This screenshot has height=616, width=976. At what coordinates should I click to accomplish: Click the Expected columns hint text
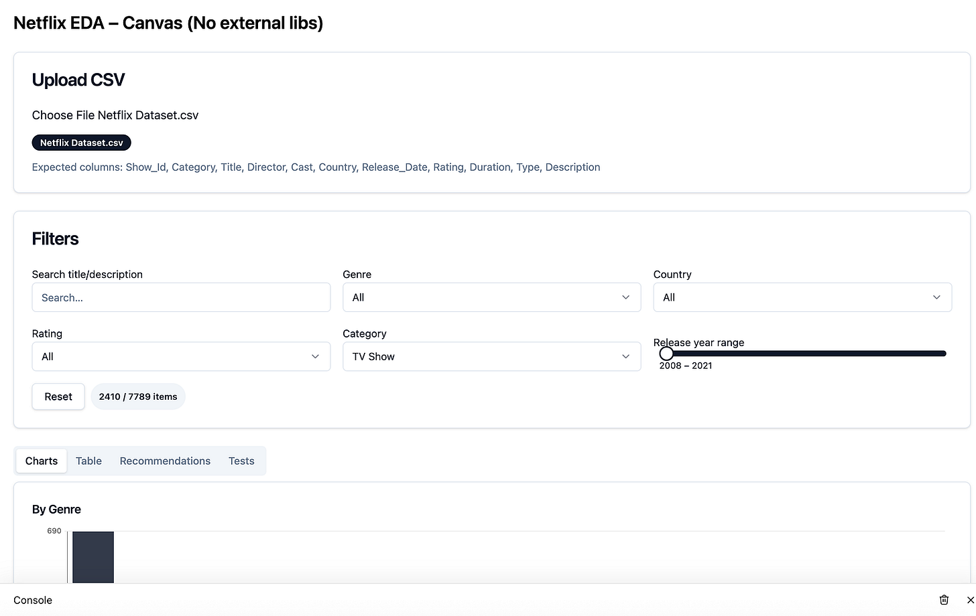(x=316, y=167)
